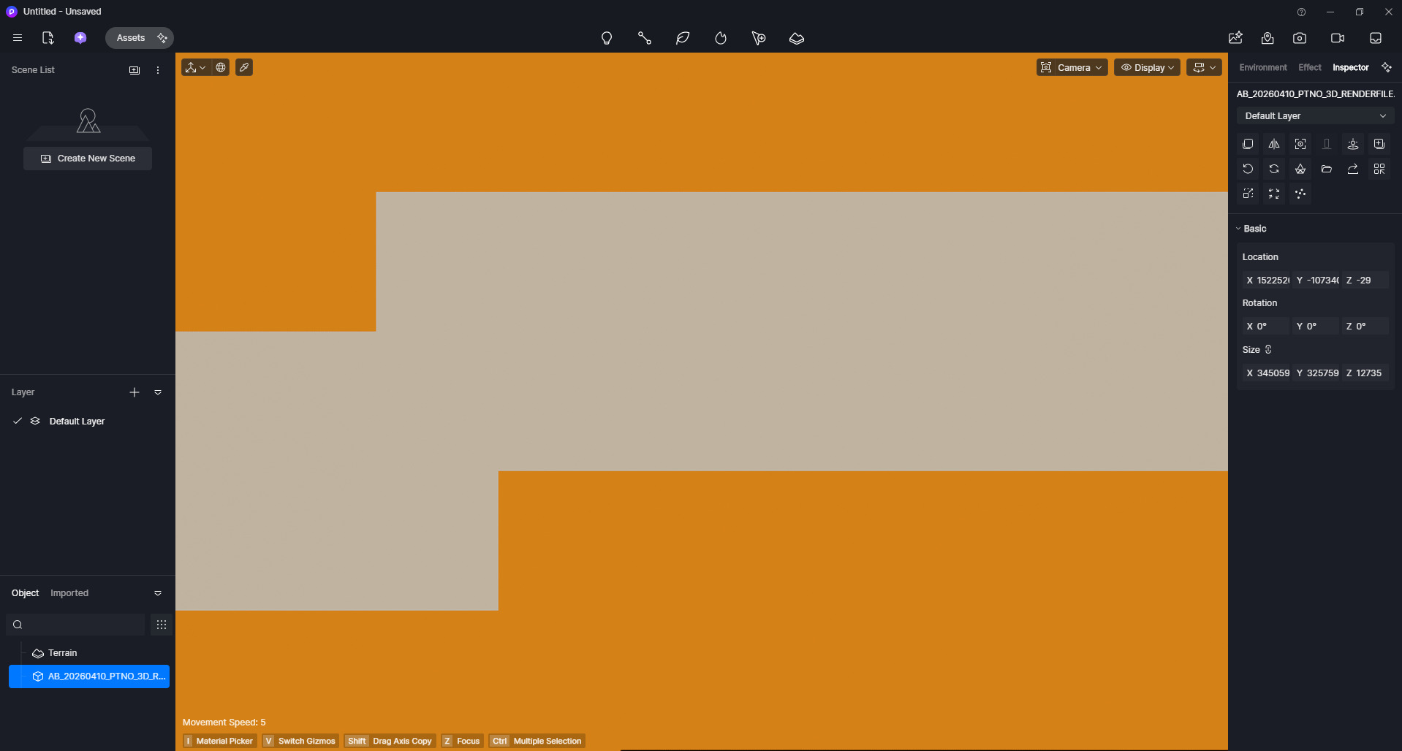Open the terrain tool in top toolbar
Image resolution: width=1402 pixels, height=751 pixels.
(x=797, y=38)
